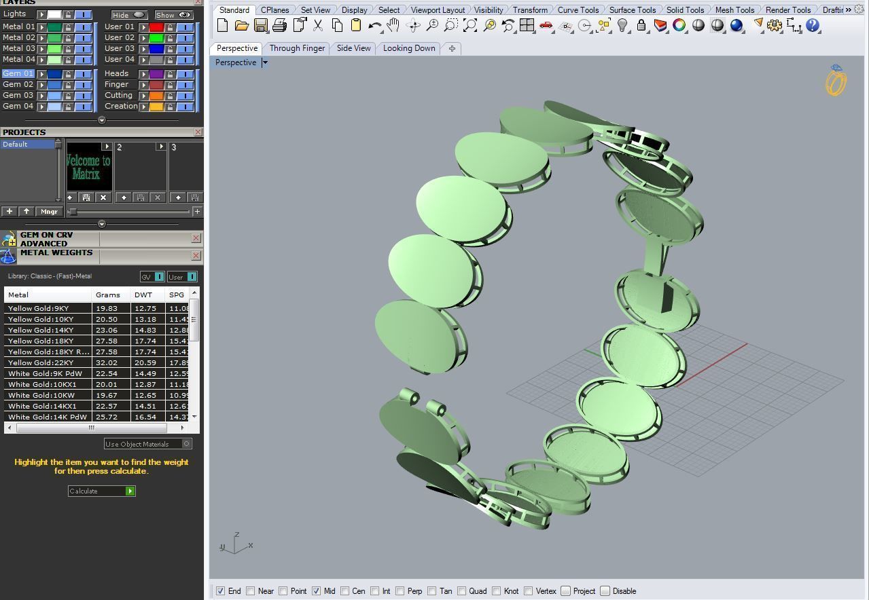
Task: Undo the last action via arrow icon
Action: click(x=374, y=26)
